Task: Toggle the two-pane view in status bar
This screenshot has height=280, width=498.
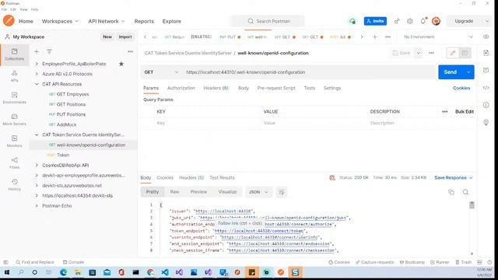Action: click(479, 262)
